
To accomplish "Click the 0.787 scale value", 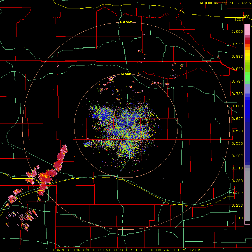I will pyautogui.click(x=237, y=81).
